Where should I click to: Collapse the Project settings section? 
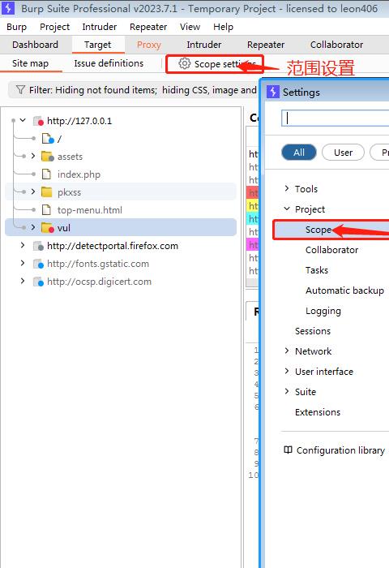(x=287, y=209)
